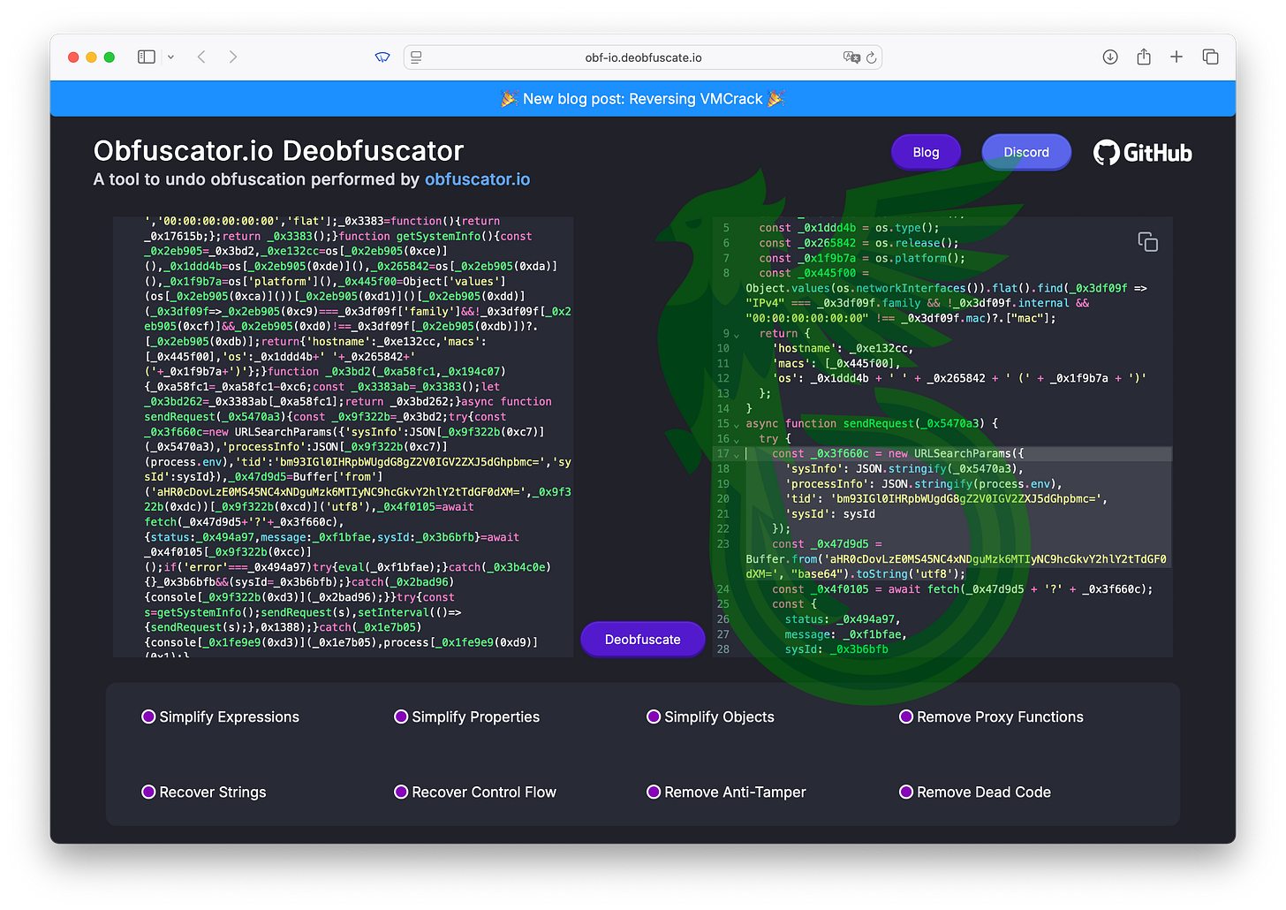
Task: Click the 'sysId': sysId output line
Action: pyautogui.click(x=958, y=514)
